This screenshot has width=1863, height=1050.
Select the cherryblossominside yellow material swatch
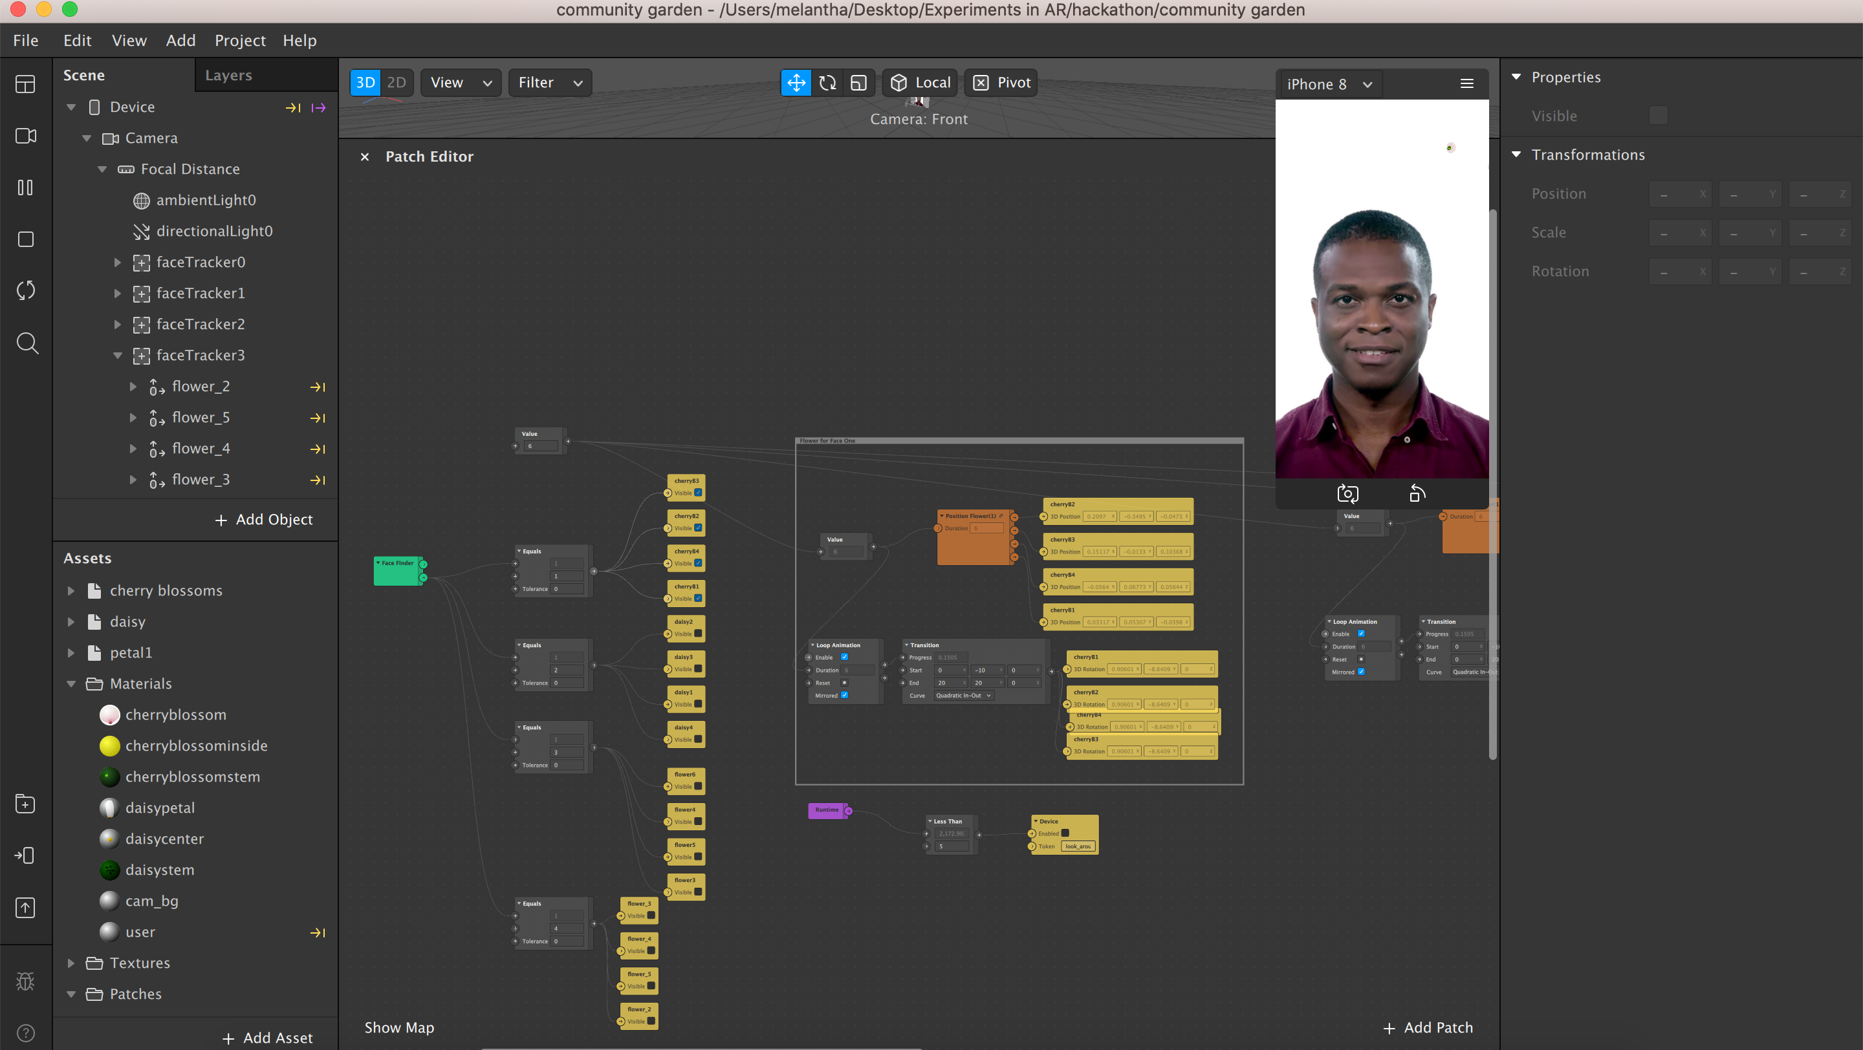click(x=109, y=745)
